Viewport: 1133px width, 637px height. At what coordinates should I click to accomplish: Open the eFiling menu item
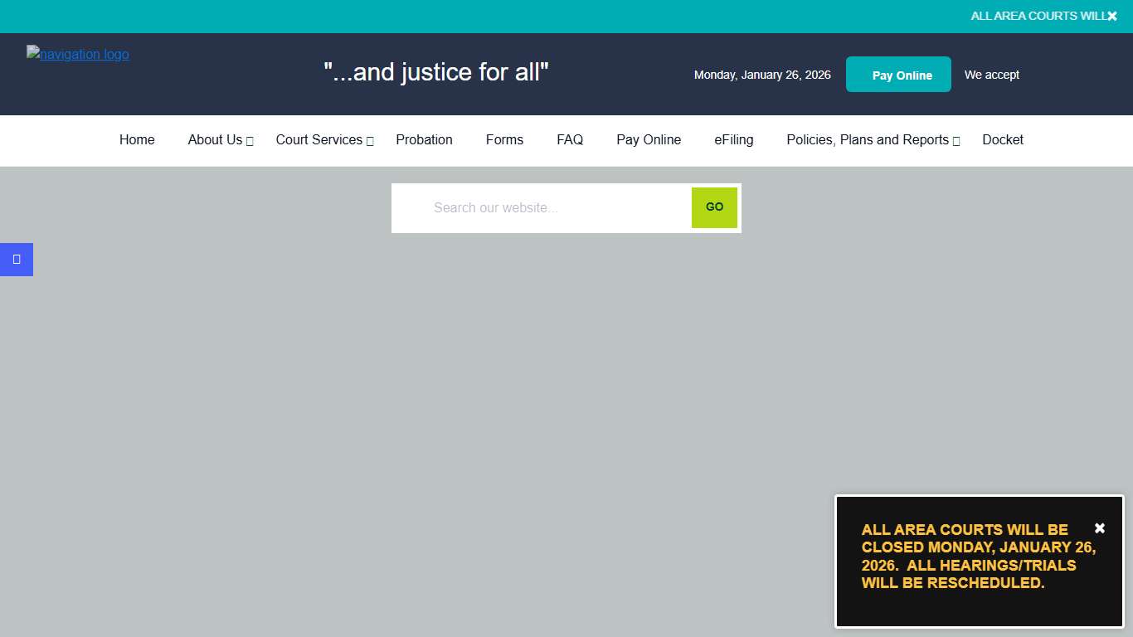point(733,140)
